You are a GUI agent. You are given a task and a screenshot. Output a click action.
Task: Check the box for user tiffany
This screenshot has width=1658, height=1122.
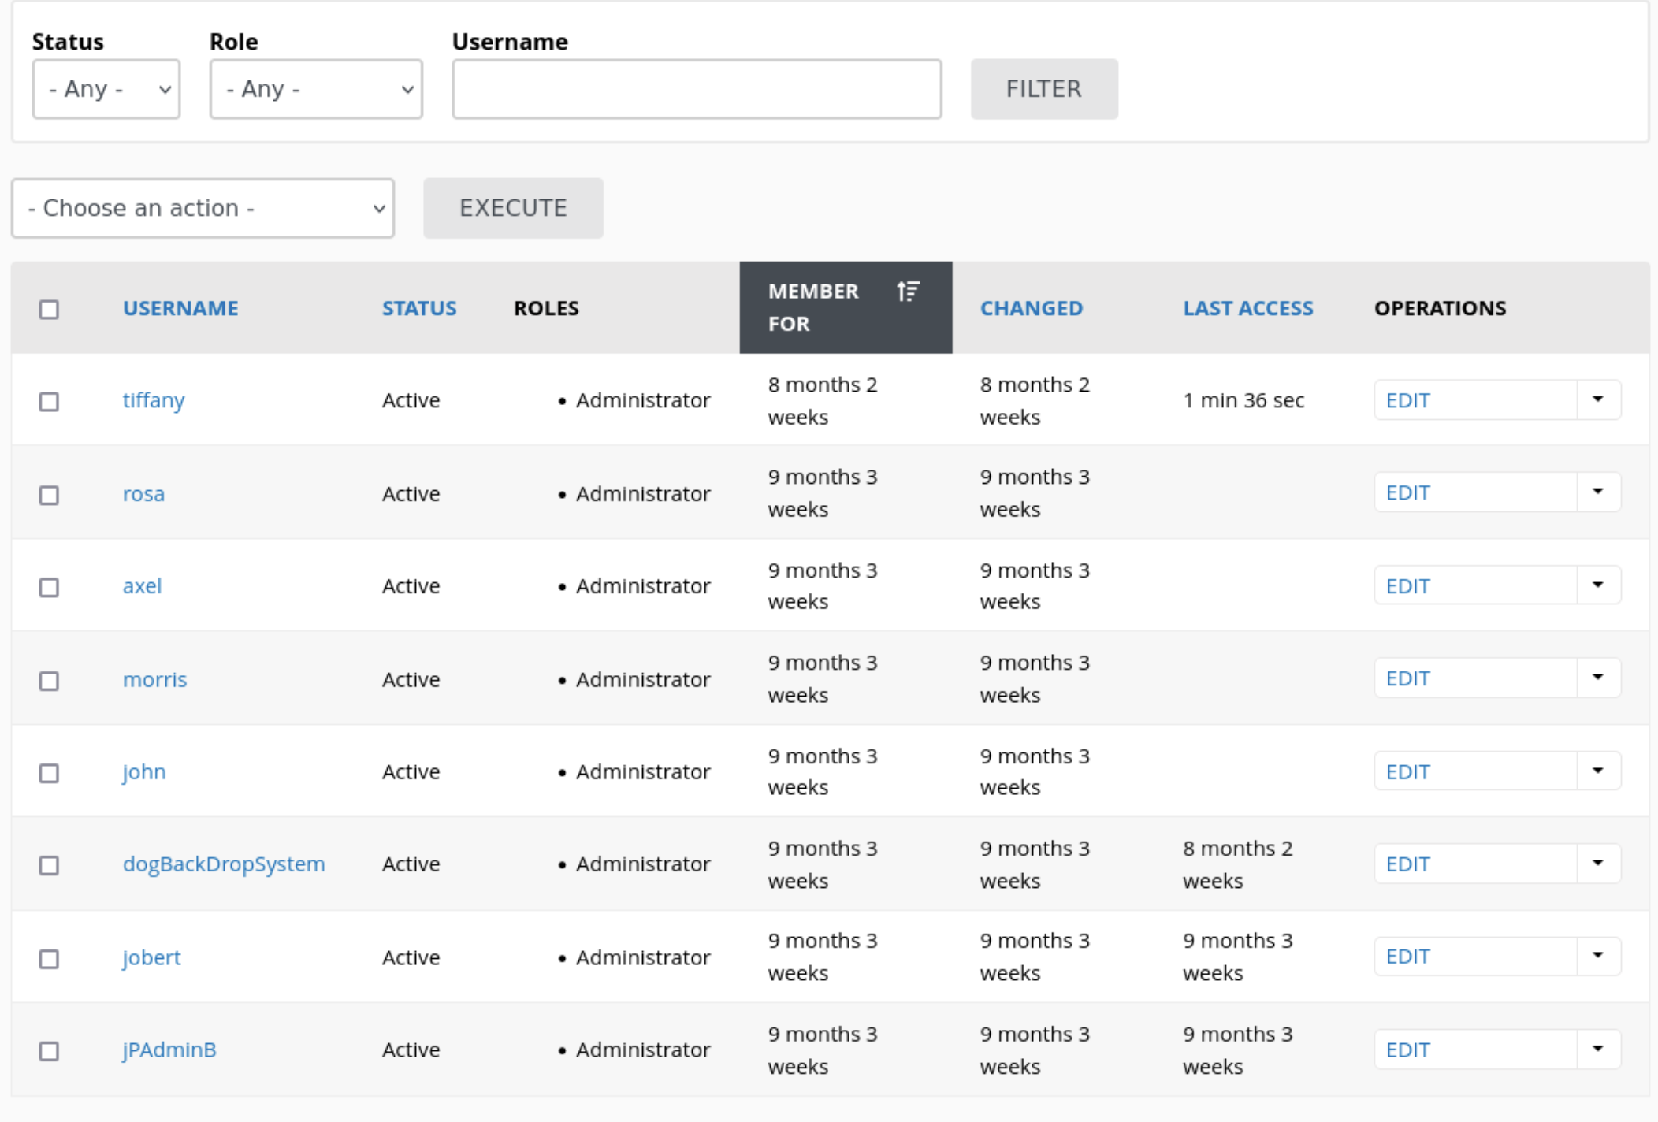click(x=49, y=401)
